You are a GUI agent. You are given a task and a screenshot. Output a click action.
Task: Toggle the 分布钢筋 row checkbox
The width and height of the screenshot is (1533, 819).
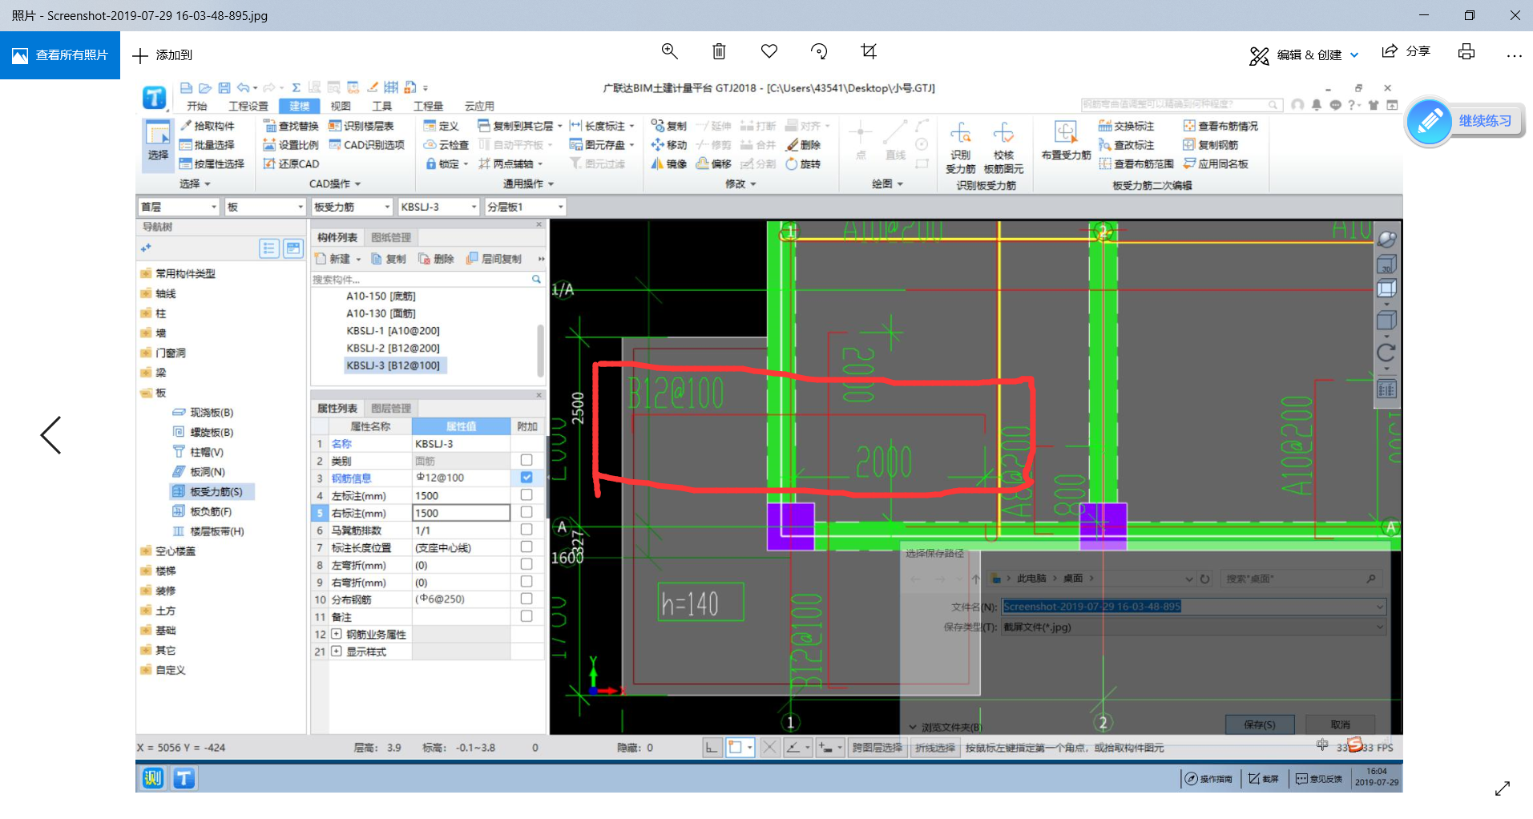pyautogui.click(x=526, y=599)
